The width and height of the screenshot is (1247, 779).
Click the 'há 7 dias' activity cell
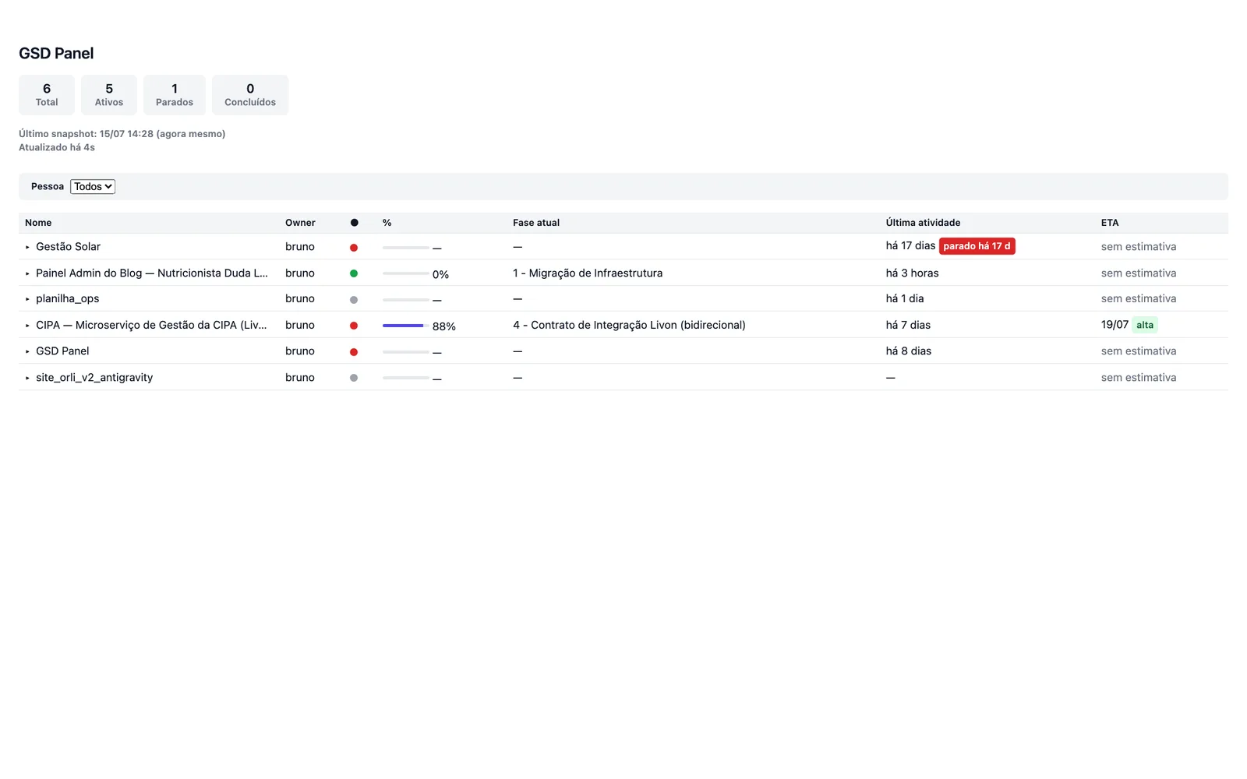[x=908, y=326]
